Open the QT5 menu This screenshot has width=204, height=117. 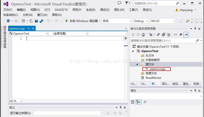tap(47, 10)
